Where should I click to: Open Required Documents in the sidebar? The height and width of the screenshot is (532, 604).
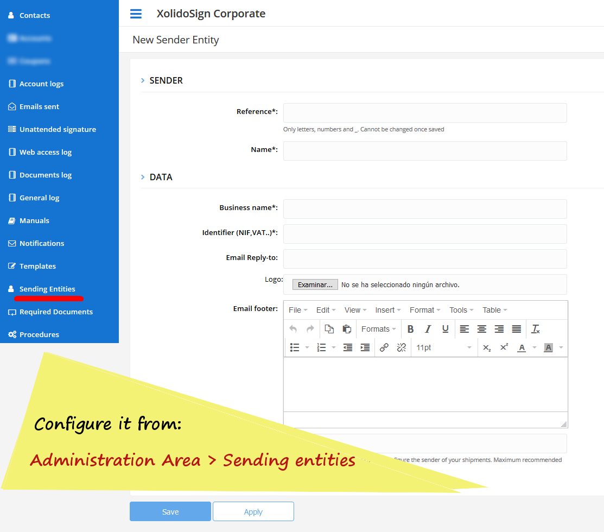coord(50,312)
